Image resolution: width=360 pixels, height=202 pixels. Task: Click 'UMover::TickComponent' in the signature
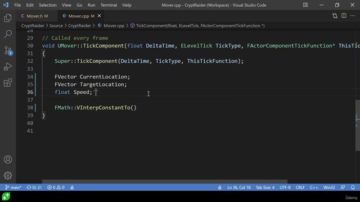click(91, 46)
